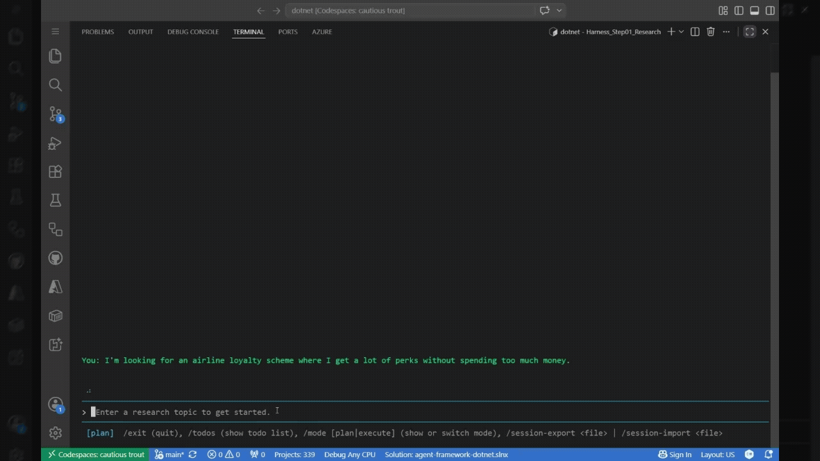Expand the new terminal launch profile dropdown
Viewport: 820px width, 461px height.
coord(681,31)
